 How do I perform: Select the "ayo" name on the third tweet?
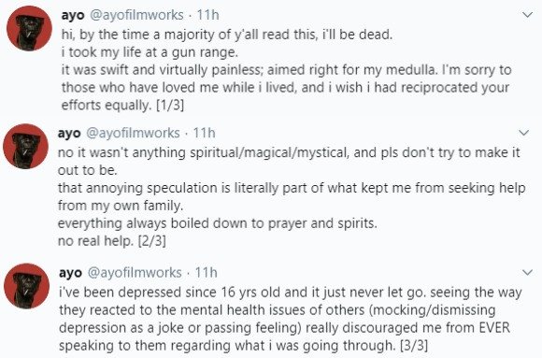70,273
